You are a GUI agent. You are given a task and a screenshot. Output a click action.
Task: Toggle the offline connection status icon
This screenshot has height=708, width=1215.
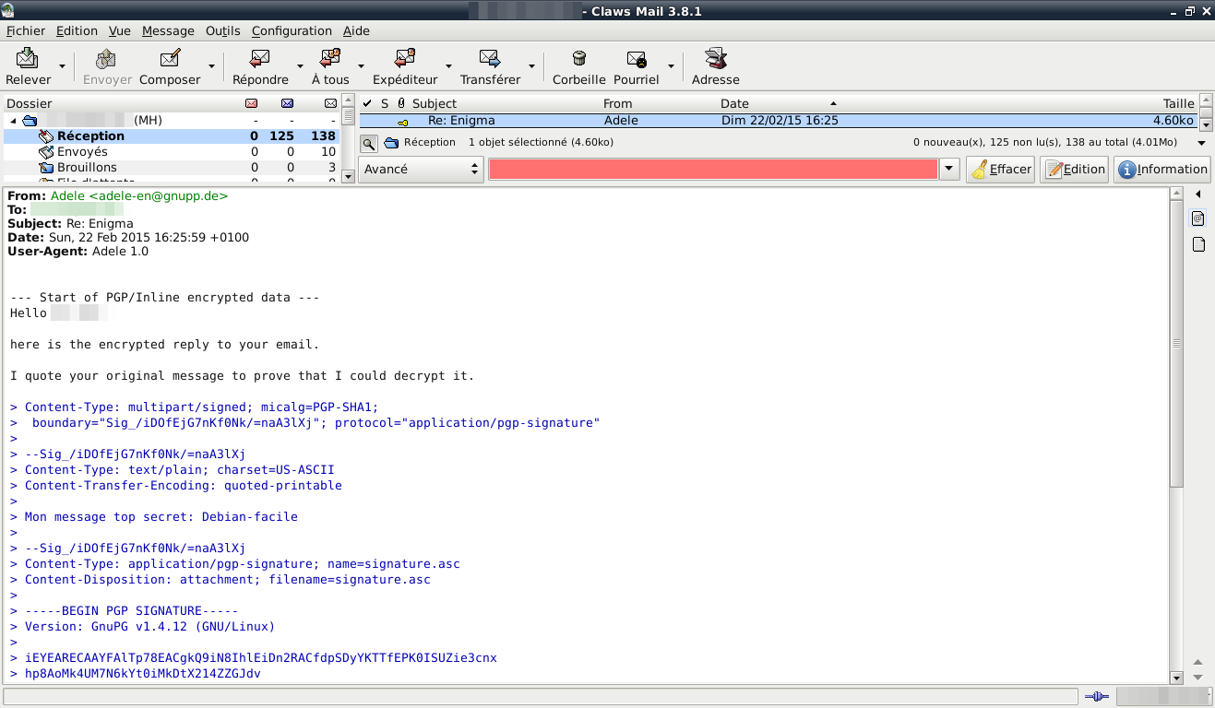[1096, 696]
